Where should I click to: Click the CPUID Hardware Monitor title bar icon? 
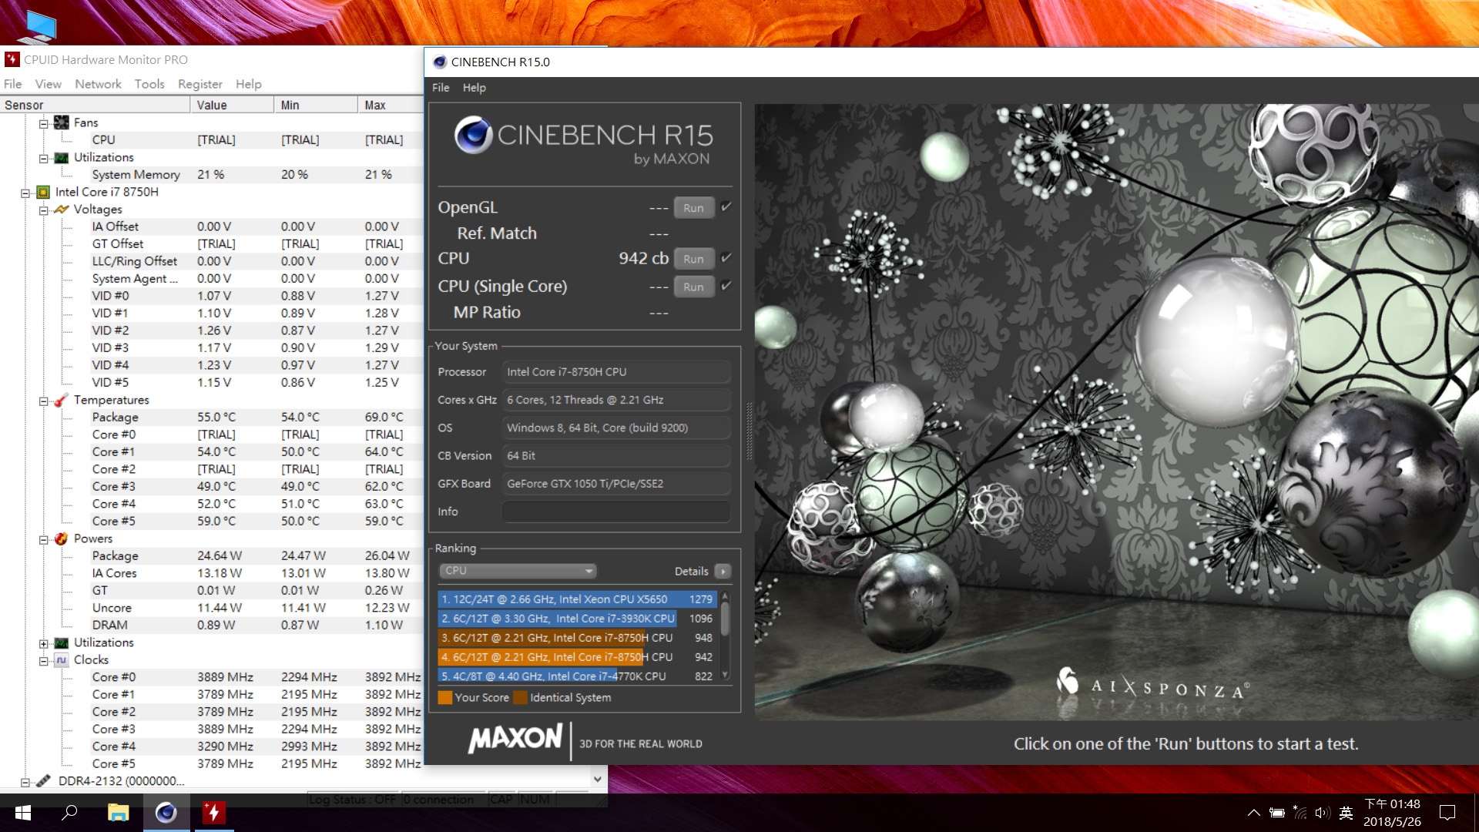pos(12,59)
